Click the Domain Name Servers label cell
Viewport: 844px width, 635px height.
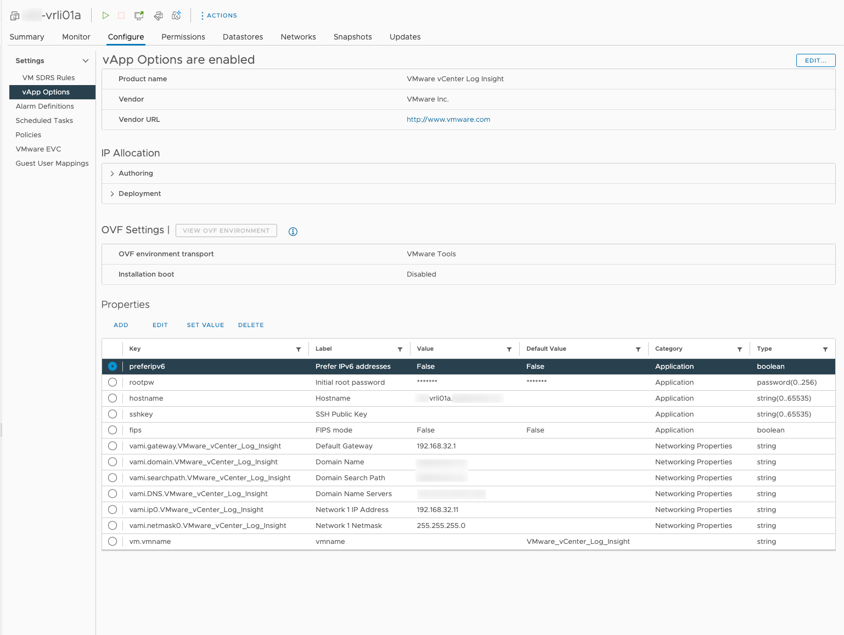(x=353, y=494)
